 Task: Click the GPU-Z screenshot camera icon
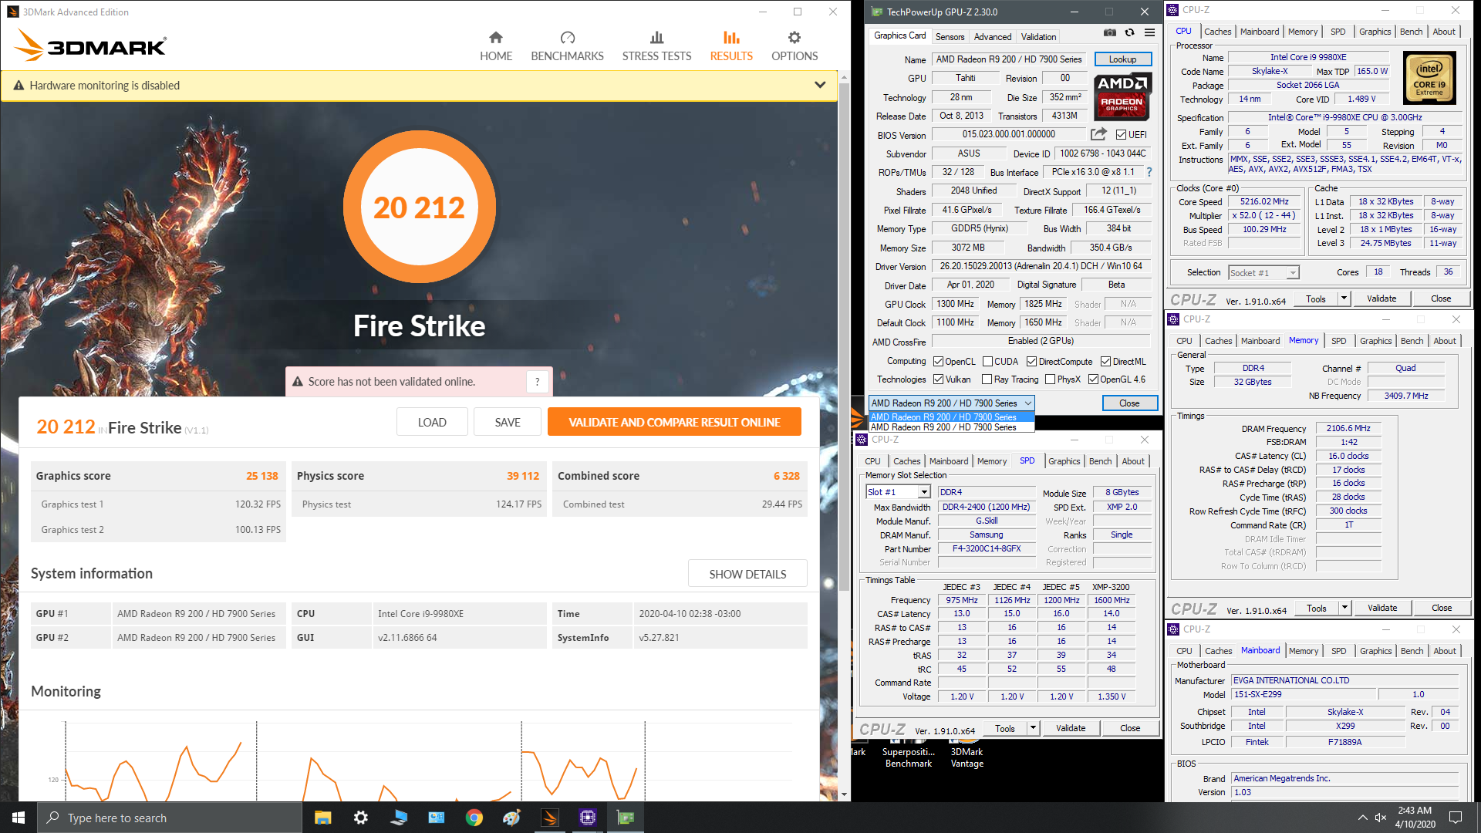click(1109, 32)
